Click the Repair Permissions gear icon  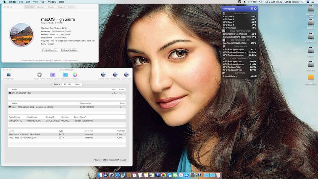39,75
